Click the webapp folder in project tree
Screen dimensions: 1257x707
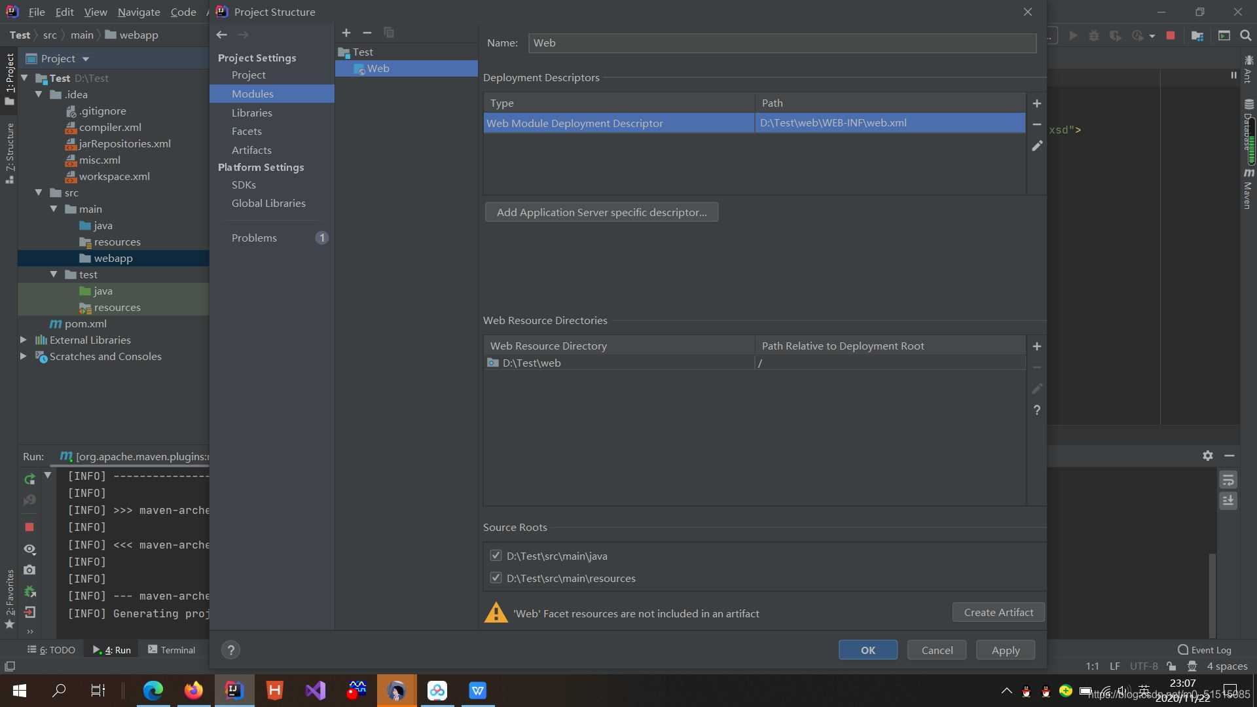[x=113, y=258]
